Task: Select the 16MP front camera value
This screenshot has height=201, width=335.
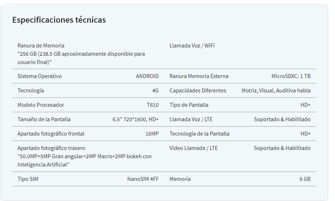Action: click(x=152, y=134)
